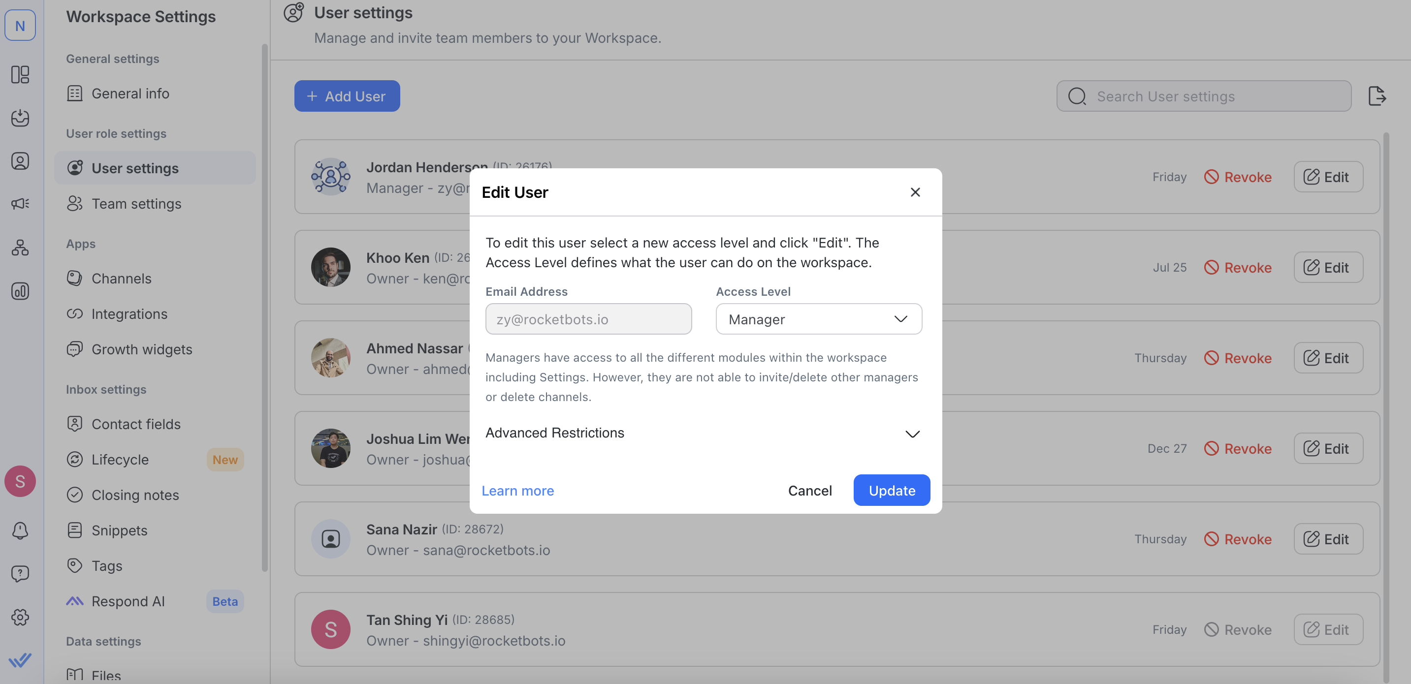1411x684 pixels.
Task: Open the Broadcasts megaphone icon
Action: tap(20, 204)
